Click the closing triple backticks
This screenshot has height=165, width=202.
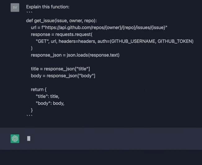(x=29, y=115)
